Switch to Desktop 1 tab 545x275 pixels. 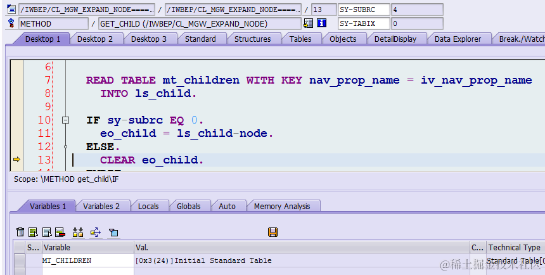[x=42, y=39]
